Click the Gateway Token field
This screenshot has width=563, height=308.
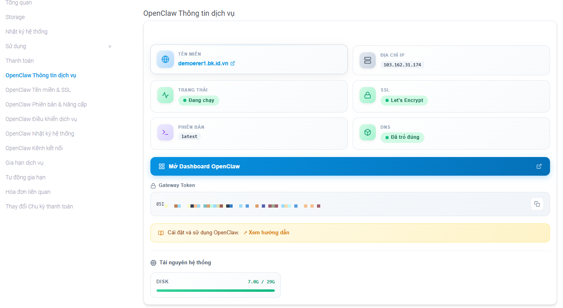[x=340, y=204]
